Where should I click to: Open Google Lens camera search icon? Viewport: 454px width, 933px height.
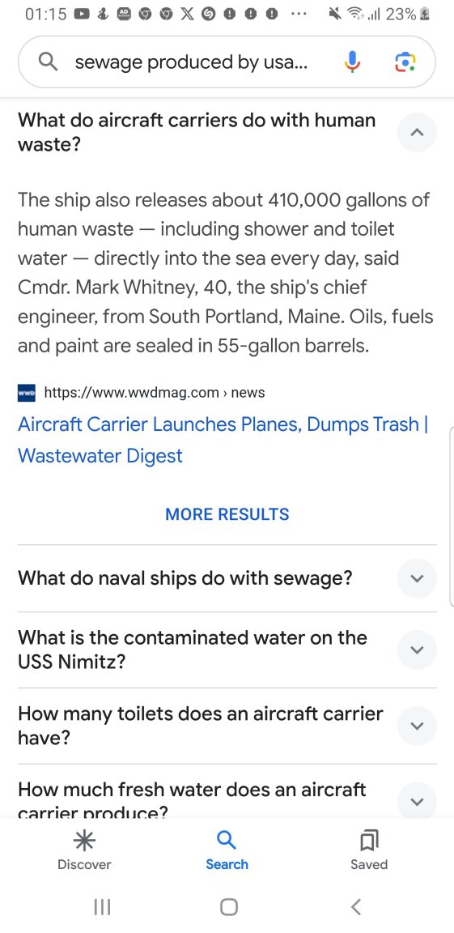[405, 62]
